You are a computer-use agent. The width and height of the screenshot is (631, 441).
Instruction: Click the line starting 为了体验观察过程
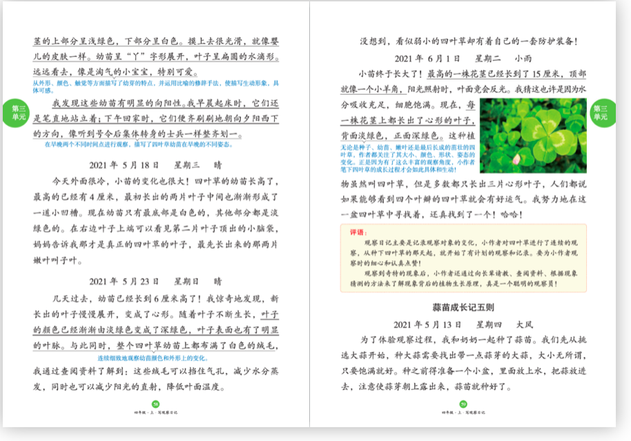[474, 339]
